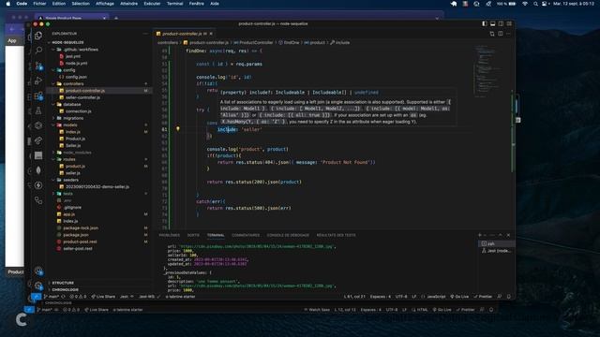Open Run and Debug view
This screenshot has width=600, height=337.
(38, 81)
